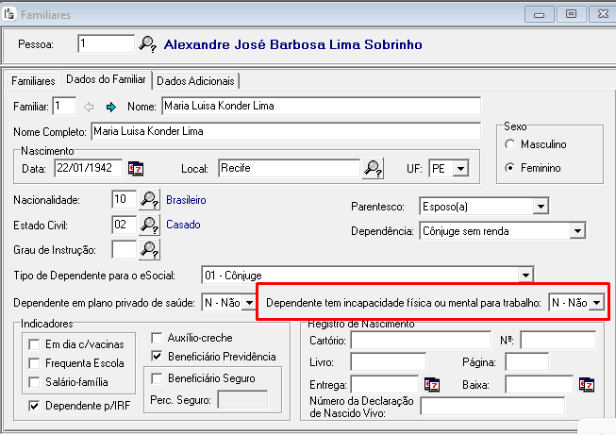This screenshot has width=616, height=435.
Task: Search birthplace using Local lookup icon
Action: click(373, 169)
